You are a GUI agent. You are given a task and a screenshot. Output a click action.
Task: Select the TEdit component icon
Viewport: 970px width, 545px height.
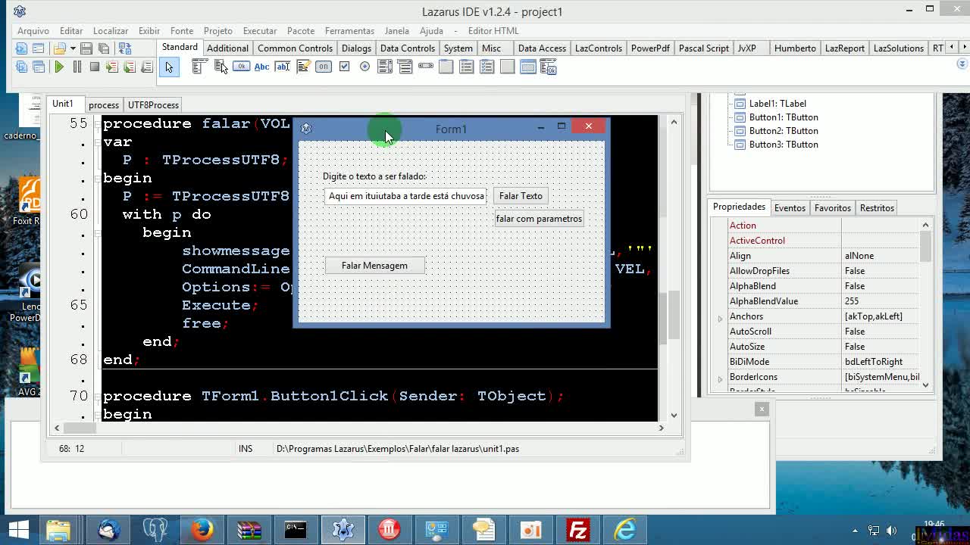coord(282,67)
